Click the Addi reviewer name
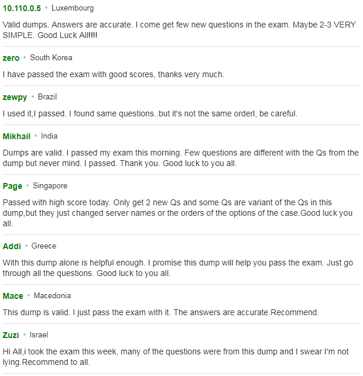 [x=12, y=246]
